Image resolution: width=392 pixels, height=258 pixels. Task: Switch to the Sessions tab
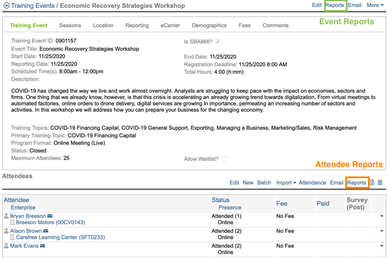coord(70,25)
